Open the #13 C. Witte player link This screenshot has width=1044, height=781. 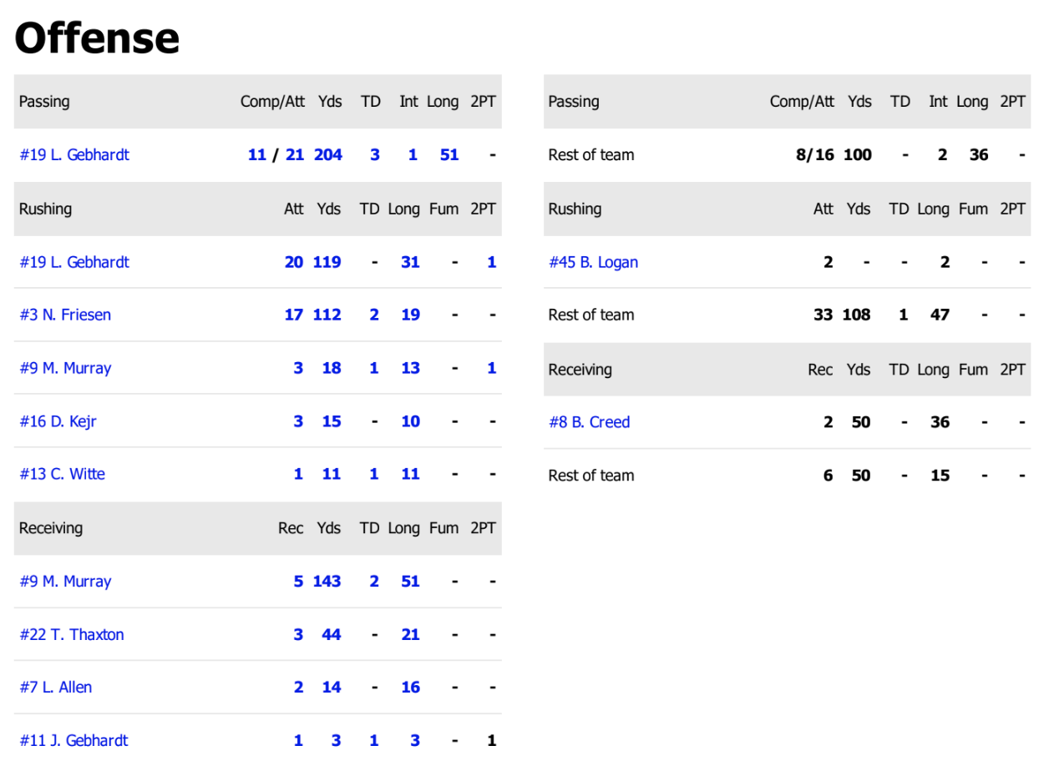pyautogui.click(x=63, y=474)
